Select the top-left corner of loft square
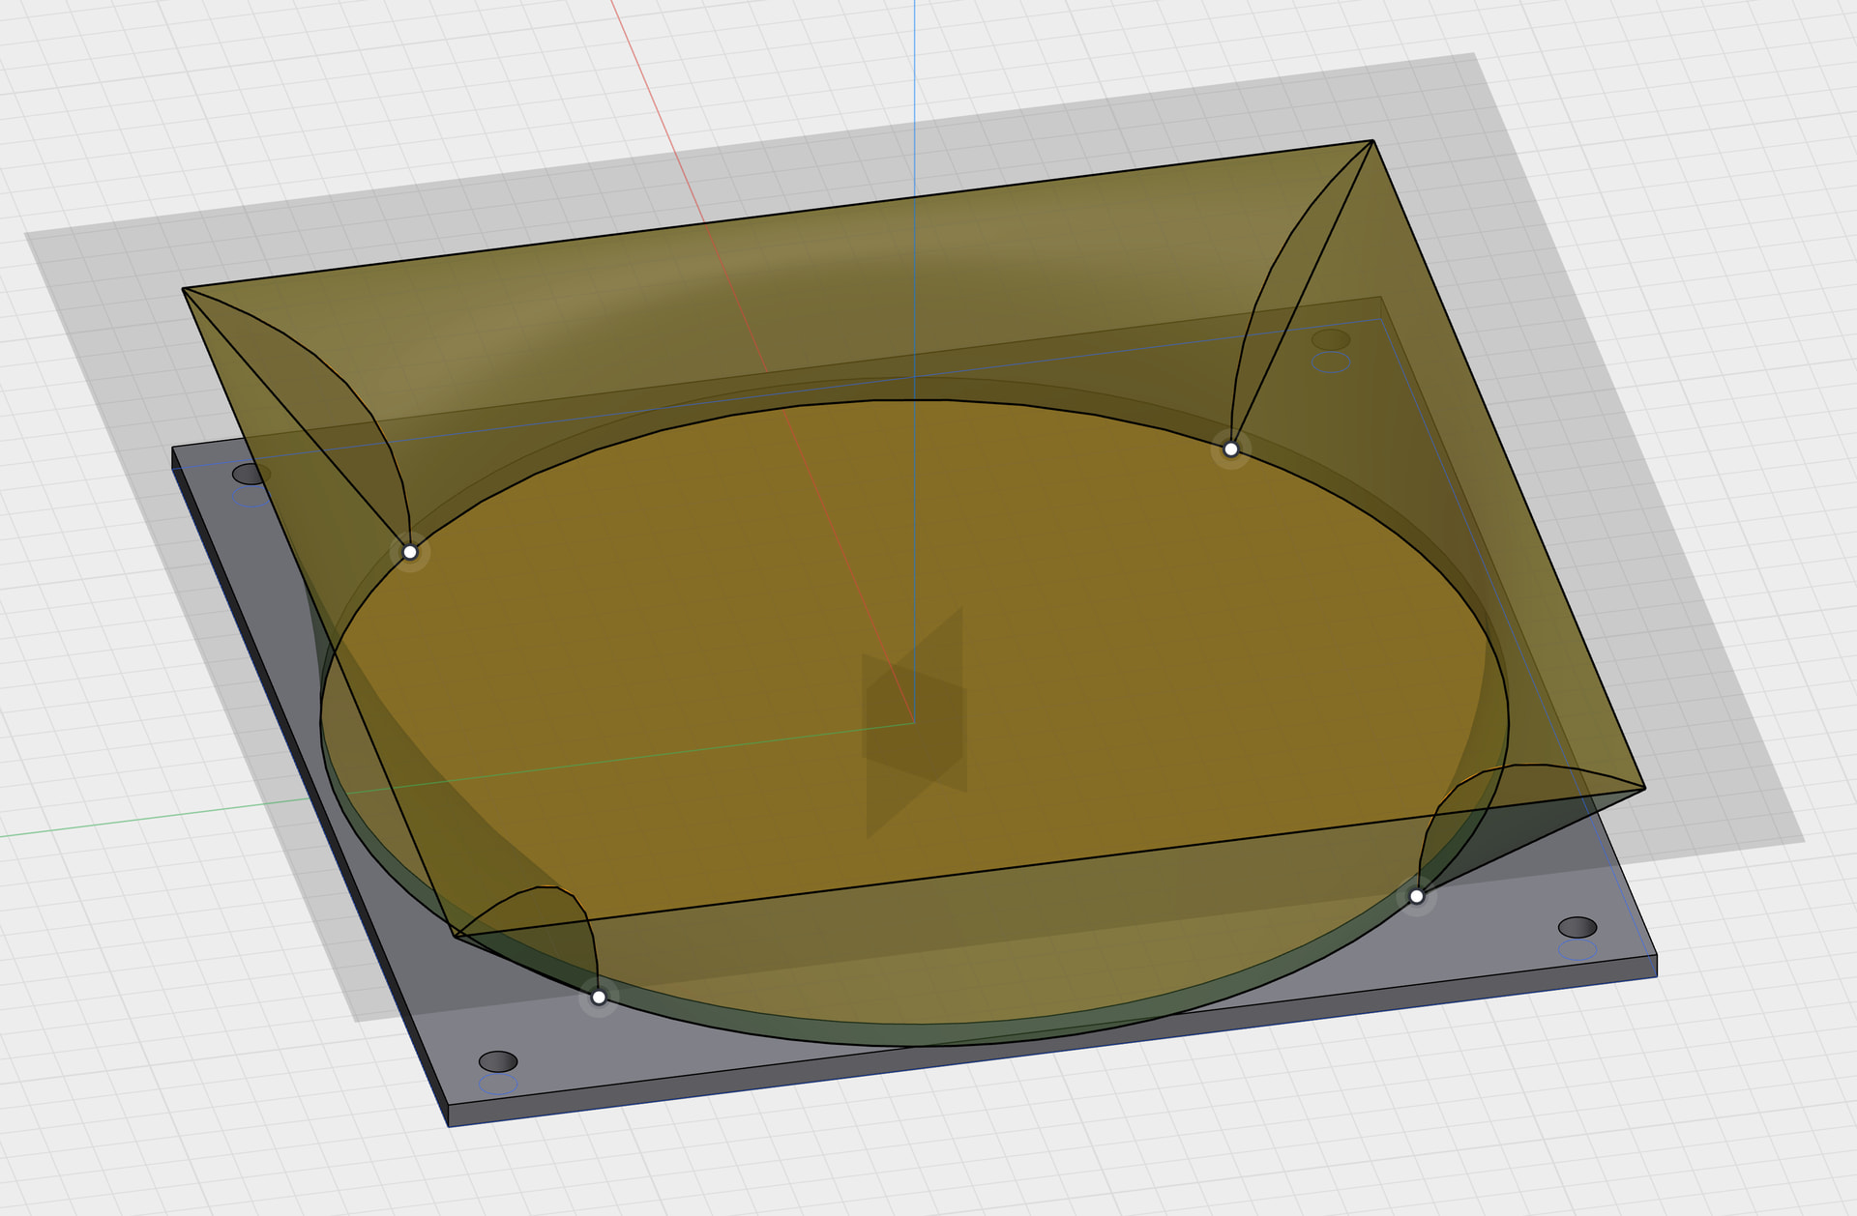Viewport: 1857px width, 1216px height. tap(184, 288)
